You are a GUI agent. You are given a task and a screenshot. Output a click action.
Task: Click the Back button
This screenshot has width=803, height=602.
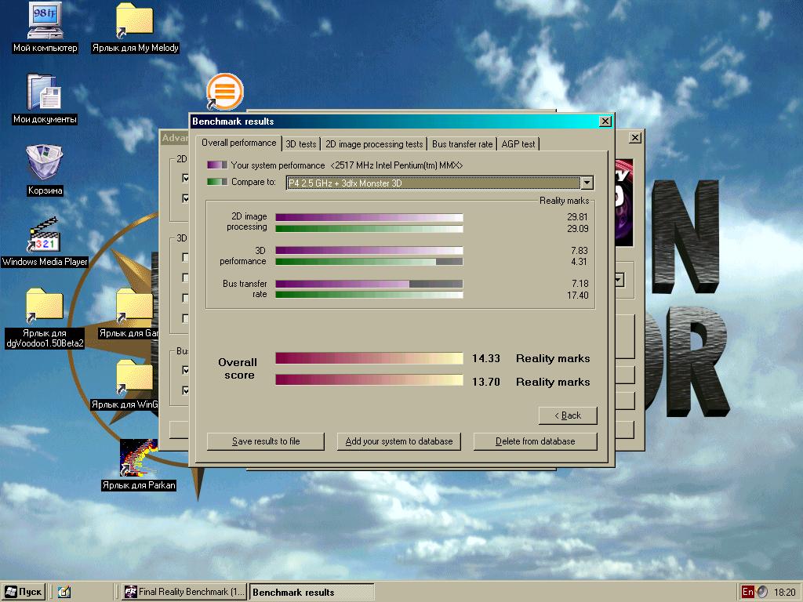coord(568,415)
